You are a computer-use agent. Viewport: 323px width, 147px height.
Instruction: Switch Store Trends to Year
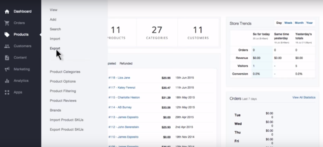coord(309,23)
